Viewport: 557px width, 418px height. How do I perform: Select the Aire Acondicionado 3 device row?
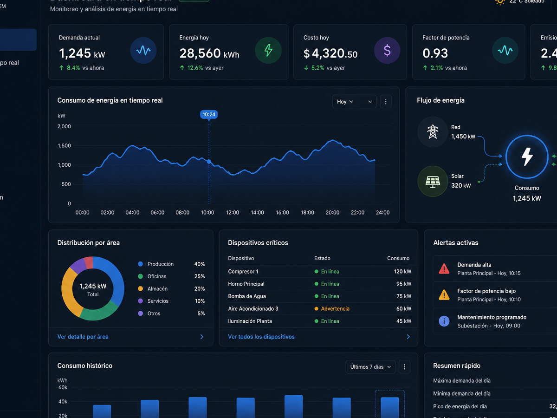(319, 308)
